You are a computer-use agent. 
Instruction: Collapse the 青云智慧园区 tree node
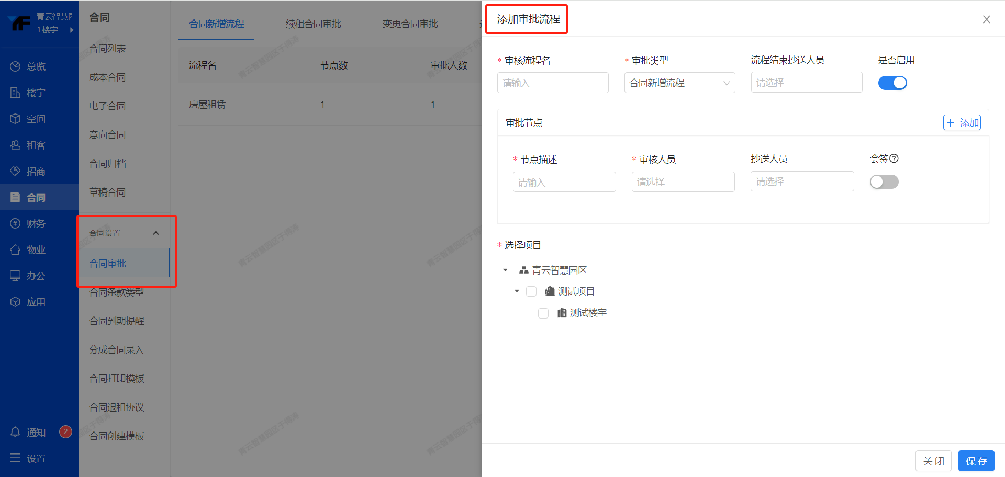click(505, 270)
